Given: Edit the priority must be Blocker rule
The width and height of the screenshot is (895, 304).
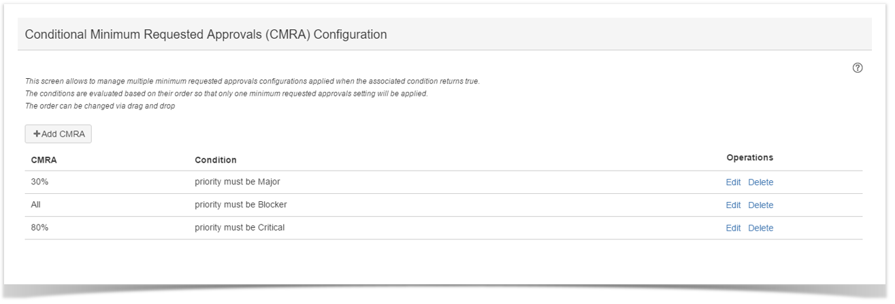Looking at the screenshot, I should point(733,205).
